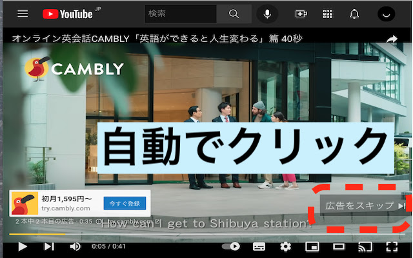The height and width of the screenshot is (258, 413).
Task: Toggle the autoplay switch
Action: (231, 246)
